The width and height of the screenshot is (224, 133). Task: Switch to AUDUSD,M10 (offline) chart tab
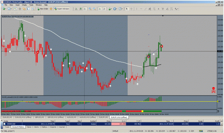point(87,117)
